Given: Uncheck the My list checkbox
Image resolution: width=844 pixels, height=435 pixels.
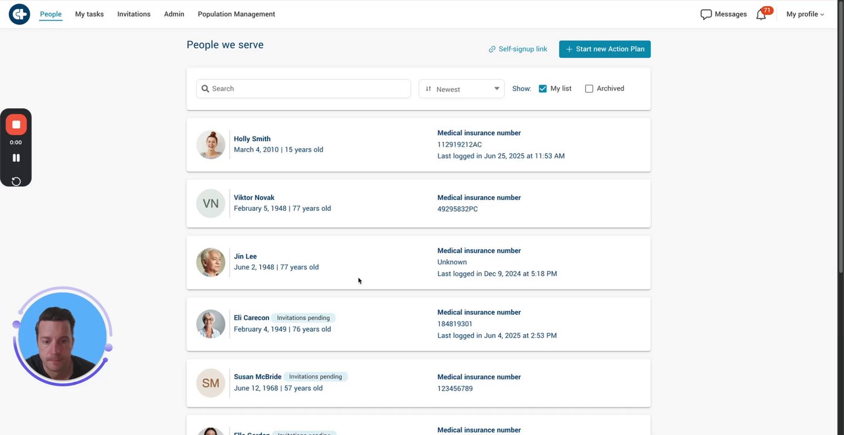Looking at the screenshot, I should click(x=543, y=89).
